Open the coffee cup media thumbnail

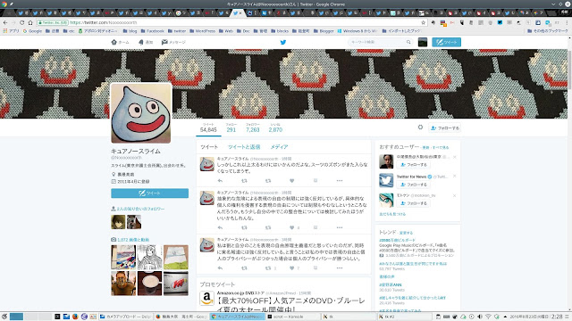tap(149, 284)
